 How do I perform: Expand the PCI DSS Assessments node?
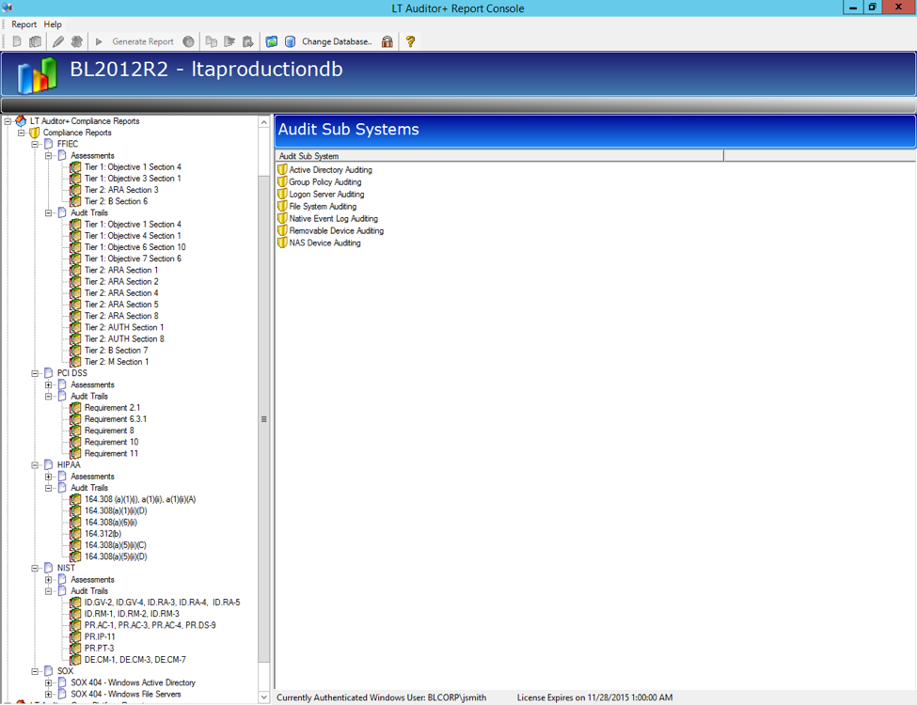(49, 384)
